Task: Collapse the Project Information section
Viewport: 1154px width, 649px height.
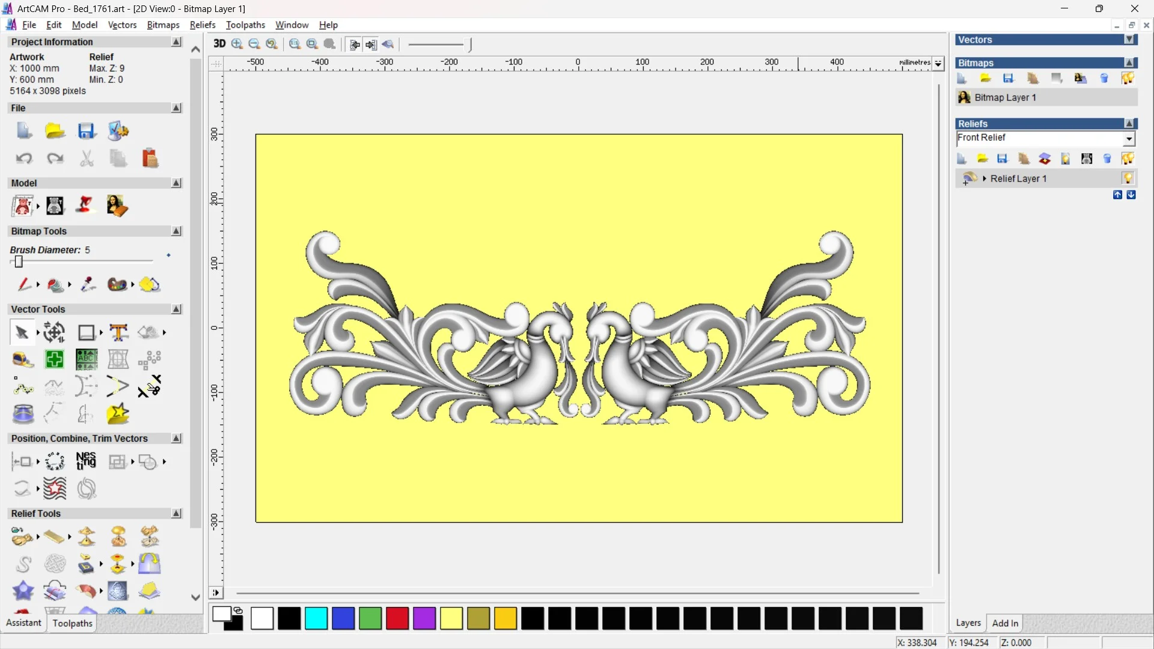Action: [x=176, y=42]
